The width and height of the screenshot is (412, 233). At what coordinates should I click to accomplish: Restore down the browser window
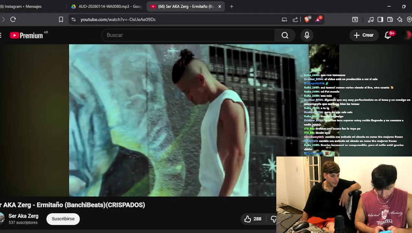(404, 6)
